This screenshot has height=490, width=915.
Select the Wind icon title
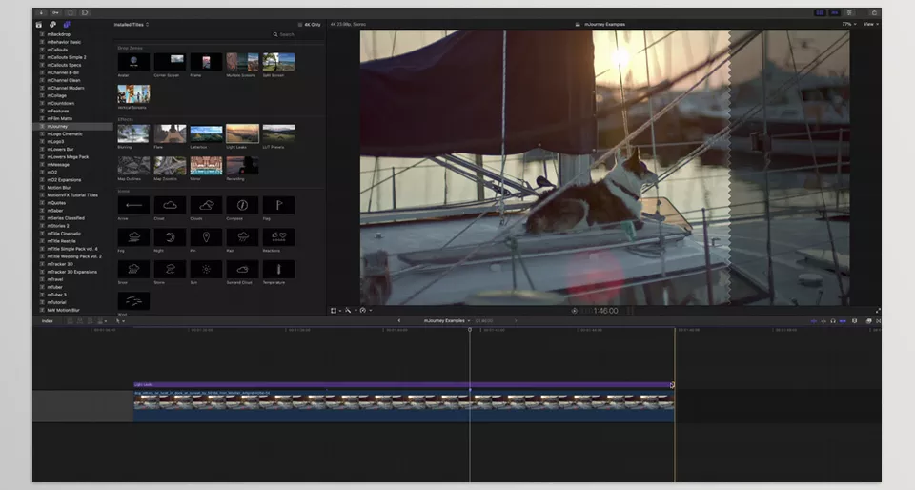[133, 301]
